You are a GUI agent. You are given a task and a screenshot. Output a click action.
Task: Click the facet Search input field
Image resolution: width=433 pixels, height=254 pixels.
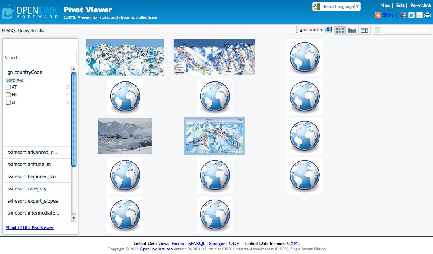(40, 58)
